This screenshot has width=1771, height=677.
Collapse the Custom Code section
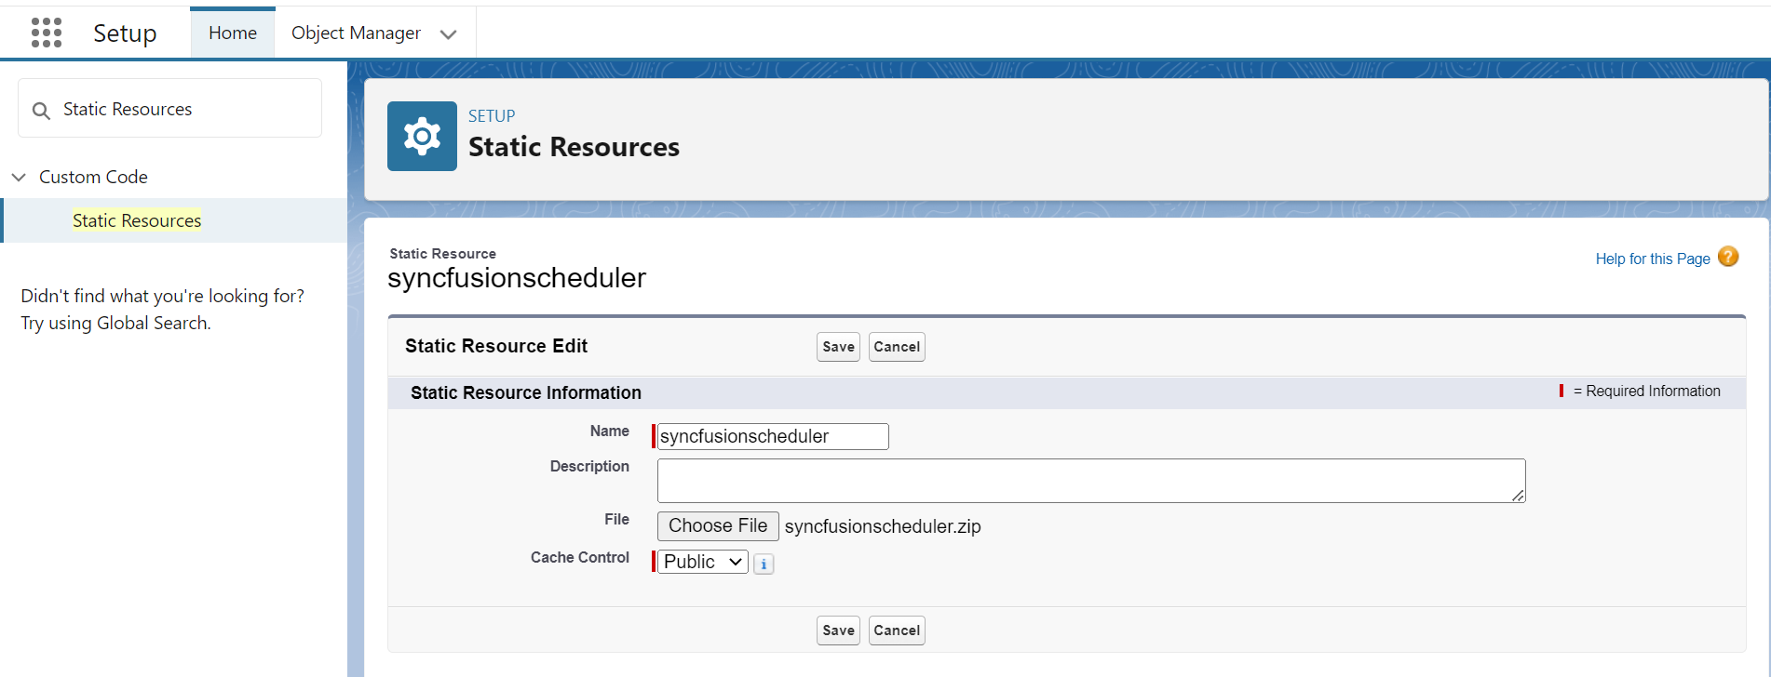(x=19, y=177)
